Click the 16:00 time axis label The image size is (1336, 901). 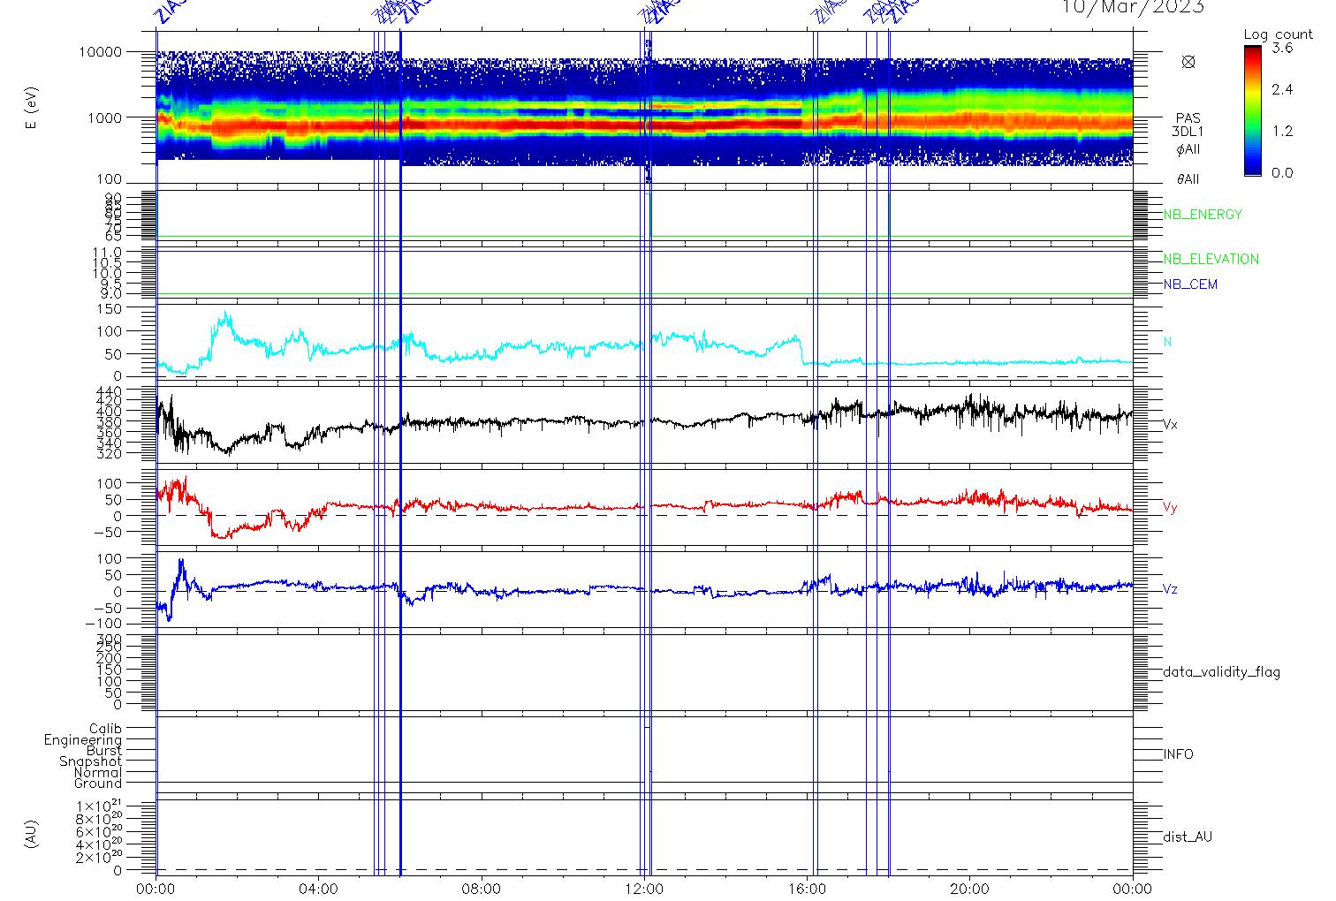pos(807,889)
